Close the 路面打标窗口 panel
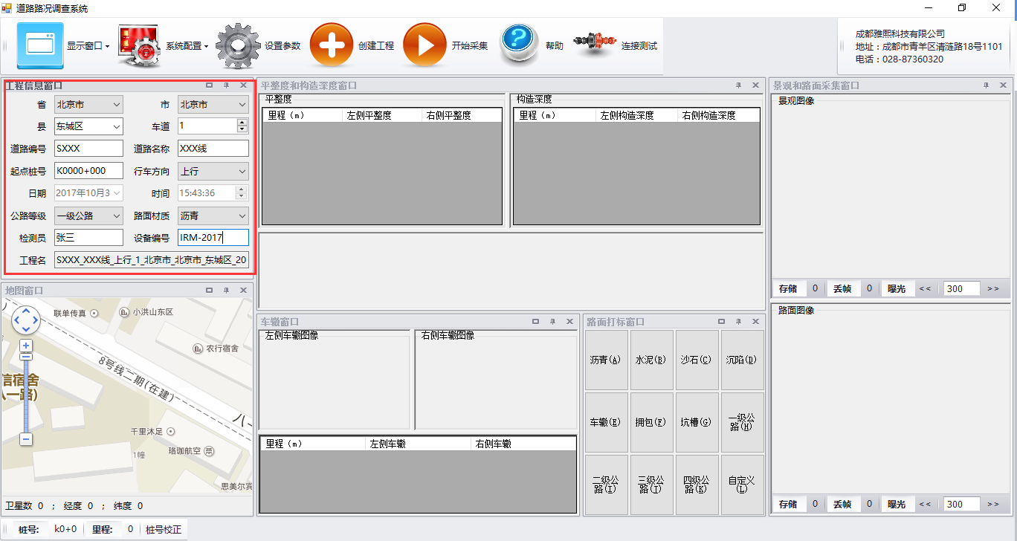 click(755, 322)
